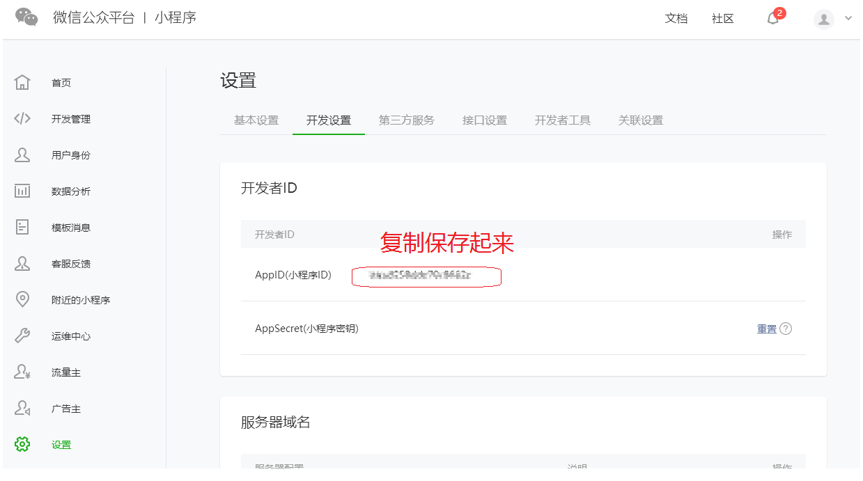Switch to the 开发者工具 tab
Image resolution: width=863 pixels, height=481 pixels.
click(x=563, y=120)
